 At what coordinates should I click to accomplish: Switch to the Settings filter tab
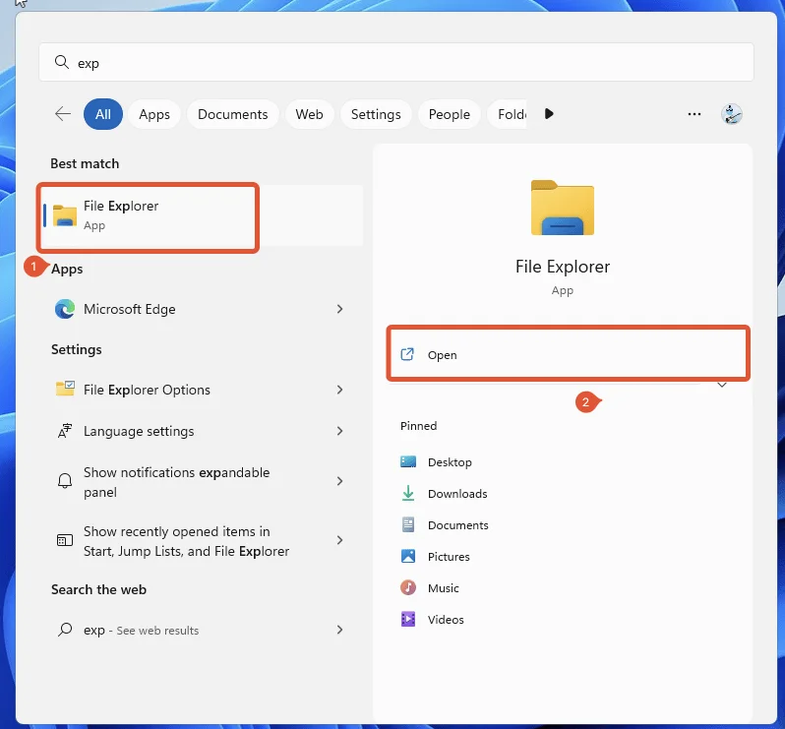point(376,114)
